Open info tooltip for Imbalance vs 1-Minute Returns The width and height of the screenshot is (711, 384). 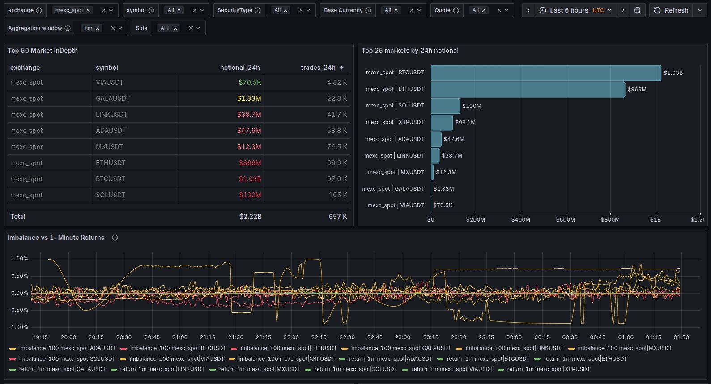point(115,238)
